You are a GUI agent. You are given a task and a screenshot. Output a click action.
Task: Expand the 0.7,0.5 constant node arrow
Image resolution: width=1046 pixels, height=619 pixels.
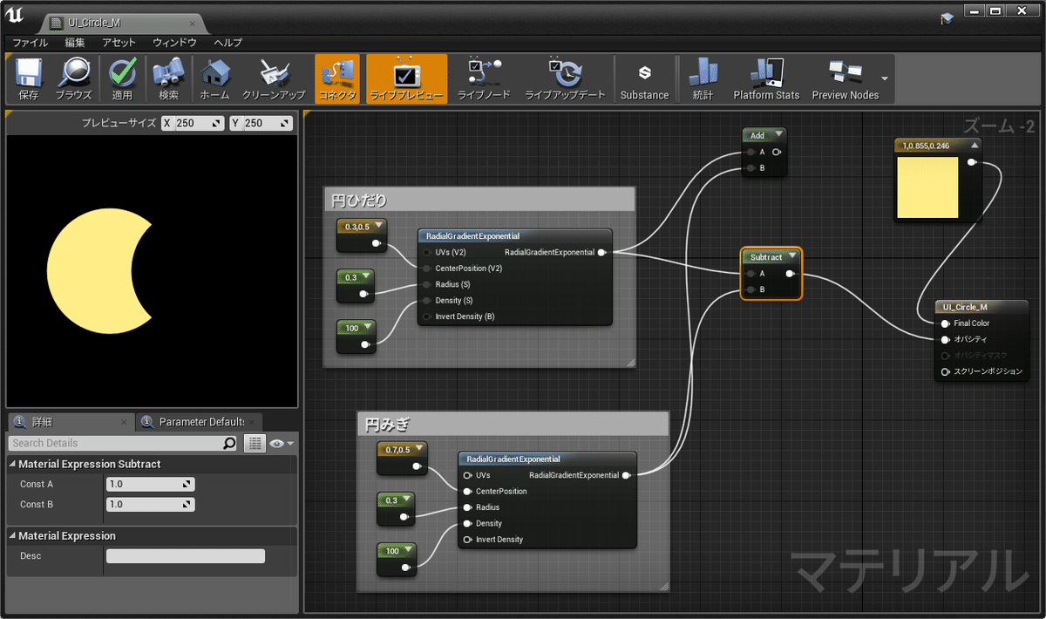[x=419, y=448]
